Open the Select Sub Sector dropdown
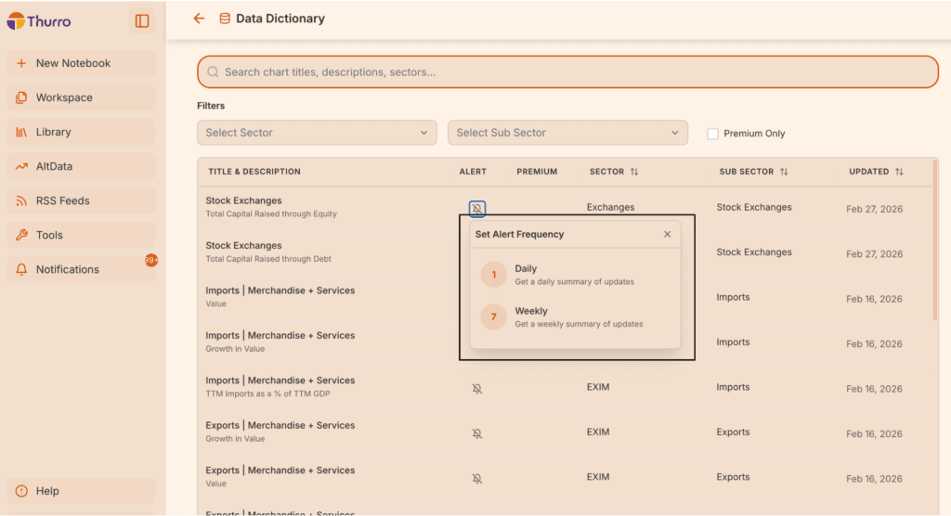The image size is (951, 516). (x=567, y=133)
